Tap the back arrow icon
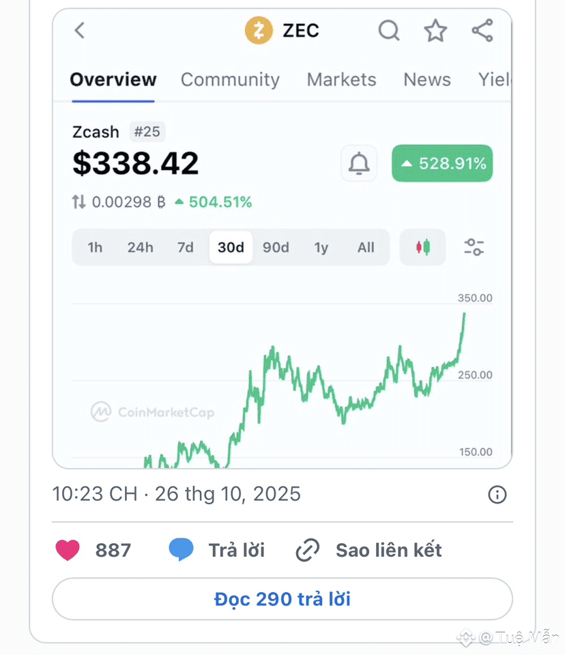The height and width of the screenshot is (655, 565). click(80, 31)
